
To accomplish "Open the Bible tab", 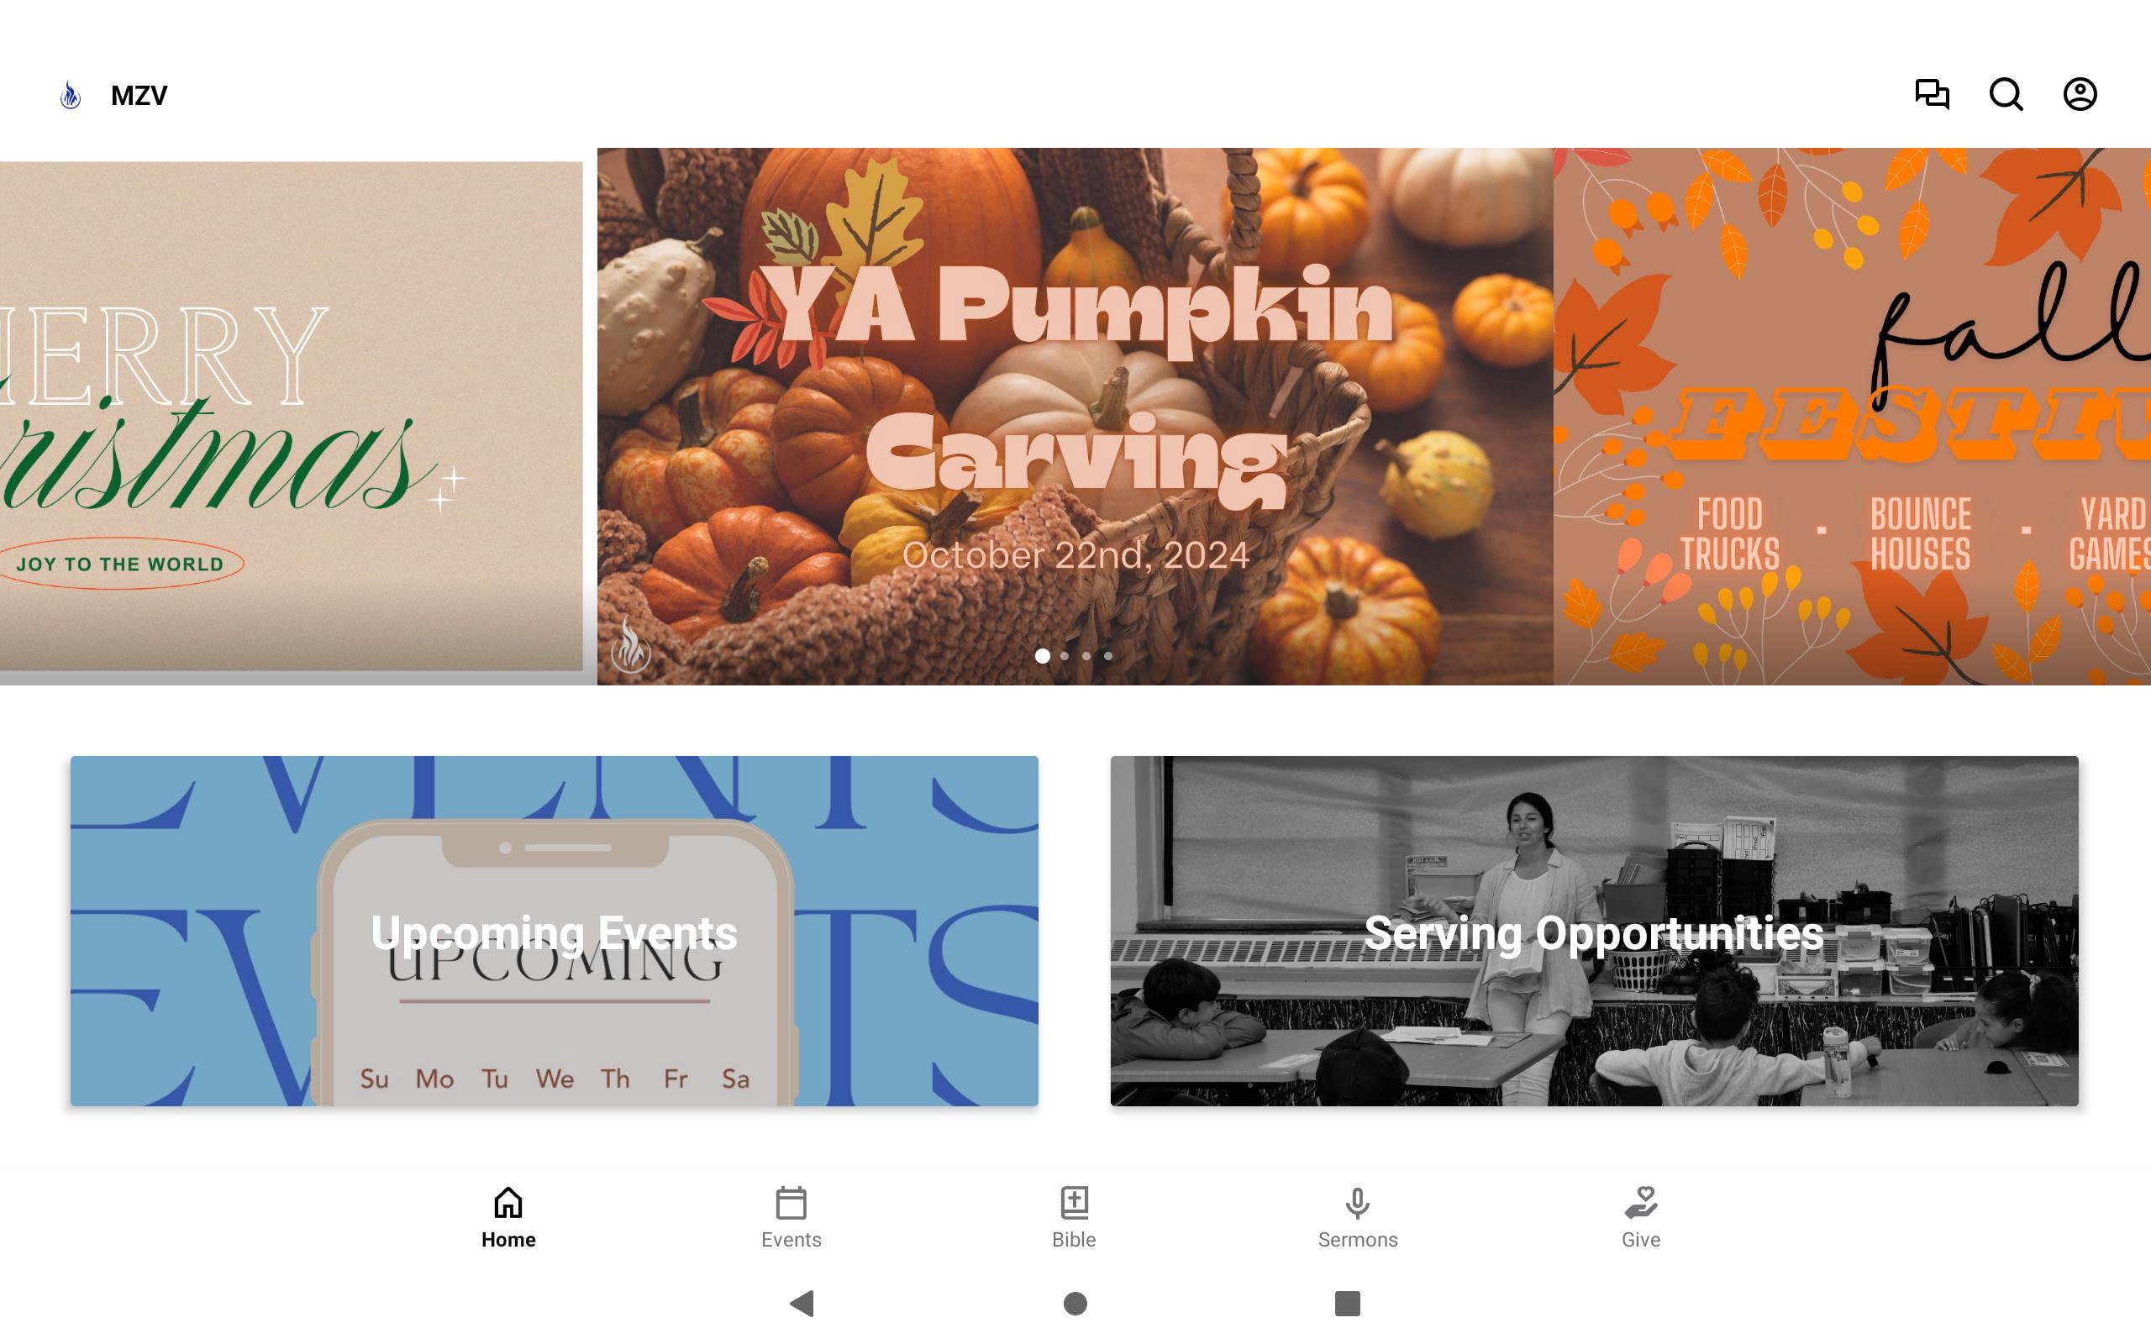I will (1074, 1218).
